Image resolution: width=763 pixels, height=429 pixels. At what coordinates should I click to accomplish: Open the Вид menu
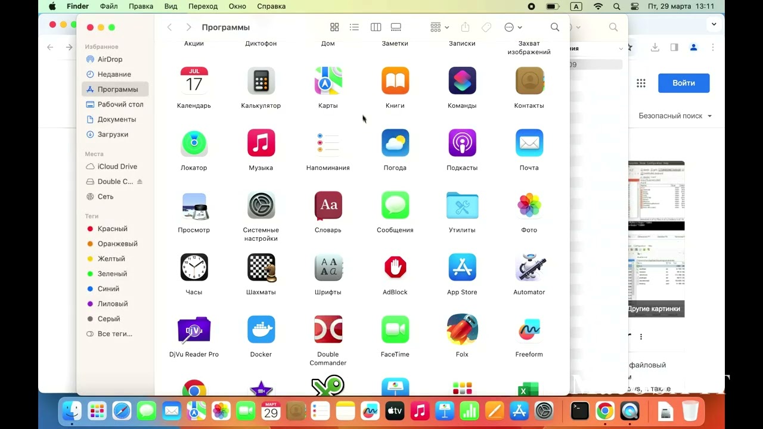click(171, 7)
